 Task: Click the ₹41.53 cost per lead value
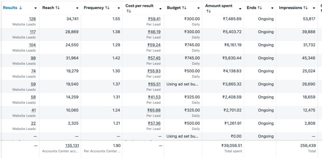click(x=154, y=97)
